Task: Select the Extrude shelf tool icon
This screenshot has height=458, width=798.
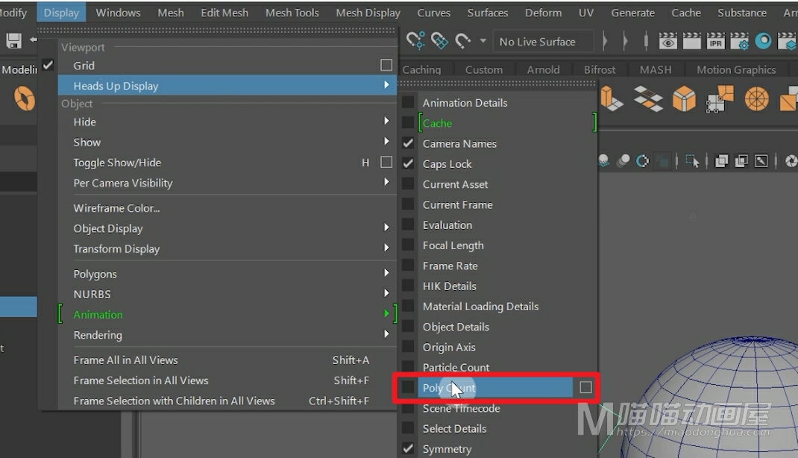Action: (x=612, y=98)
